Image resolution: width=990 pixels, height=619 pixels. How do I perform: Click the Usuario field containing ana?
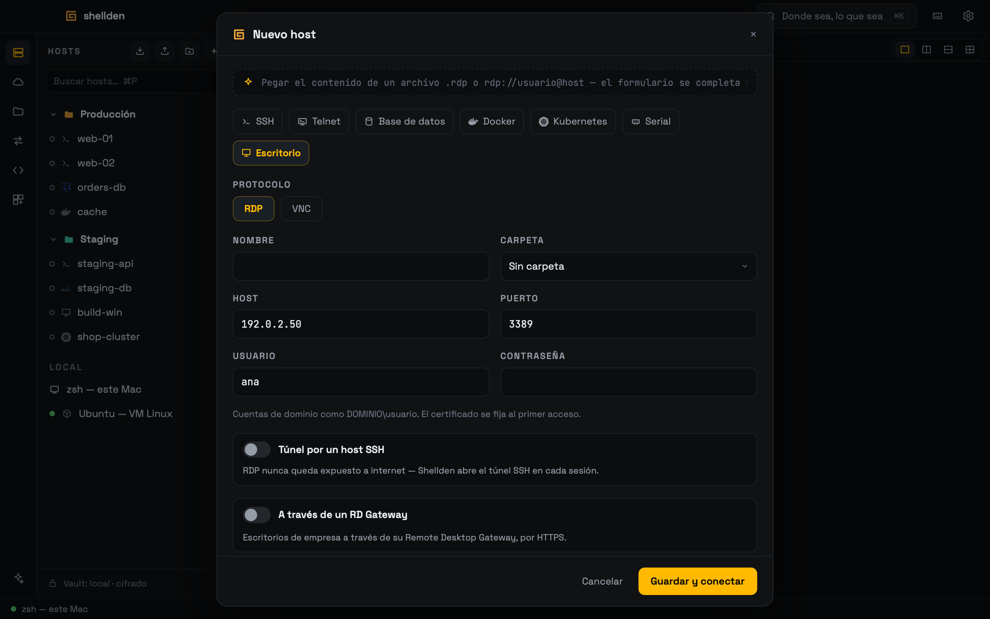361,382
